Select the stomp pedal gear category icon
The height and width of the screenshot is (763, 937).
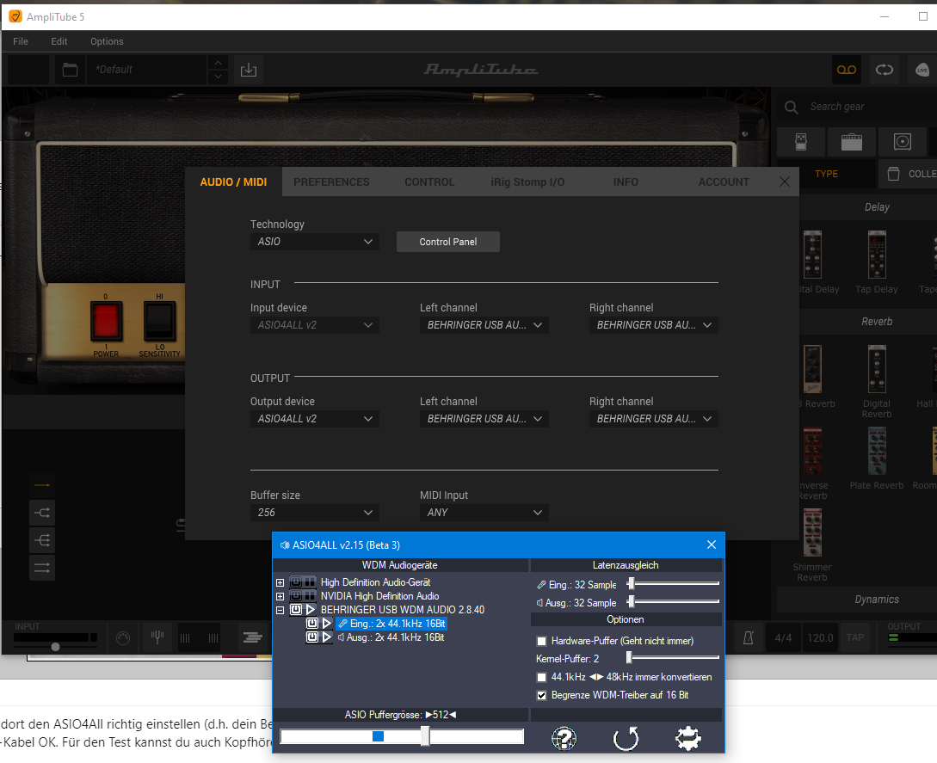[801, 142]
